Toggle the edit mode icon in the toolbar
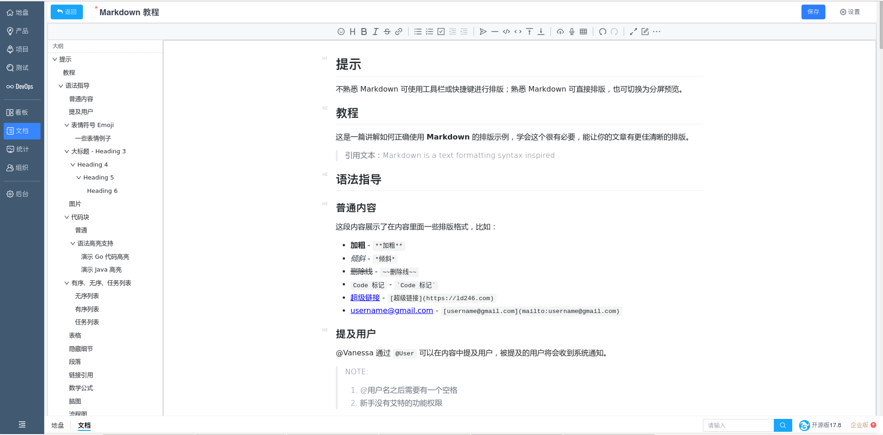 645,32
